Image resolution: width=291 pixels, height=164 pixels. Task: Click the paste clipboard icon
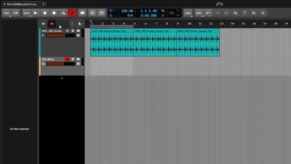pos(245,13)
